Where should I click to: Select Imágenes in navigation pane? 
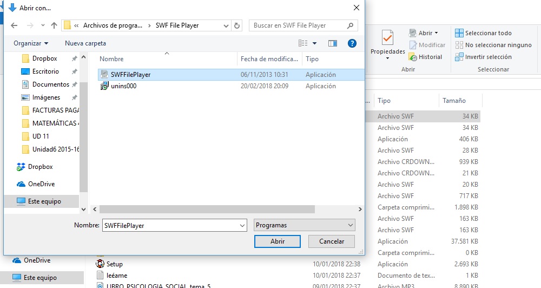[x=46, y=97]
